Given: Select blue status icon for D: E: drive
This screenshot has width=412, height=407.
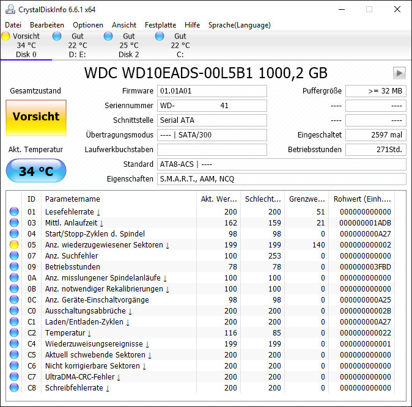Looking at the screenshot, I should [57, 36].
